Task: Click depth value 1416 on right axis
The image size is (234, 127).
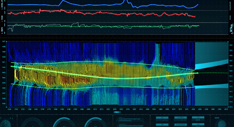Action: point(231,107)
